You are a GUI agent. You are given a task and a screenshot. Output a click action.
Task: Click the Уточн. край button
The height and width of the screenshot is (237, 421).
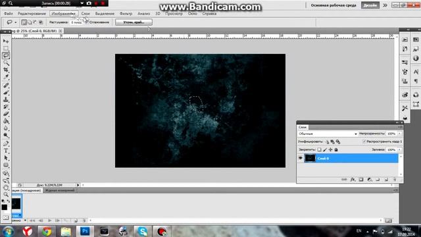pyautogui.click(x=134, y=22)
